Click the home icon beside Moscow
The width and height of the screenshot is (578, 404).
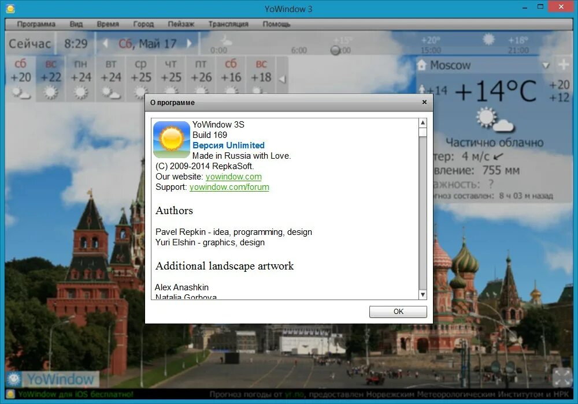422,65
